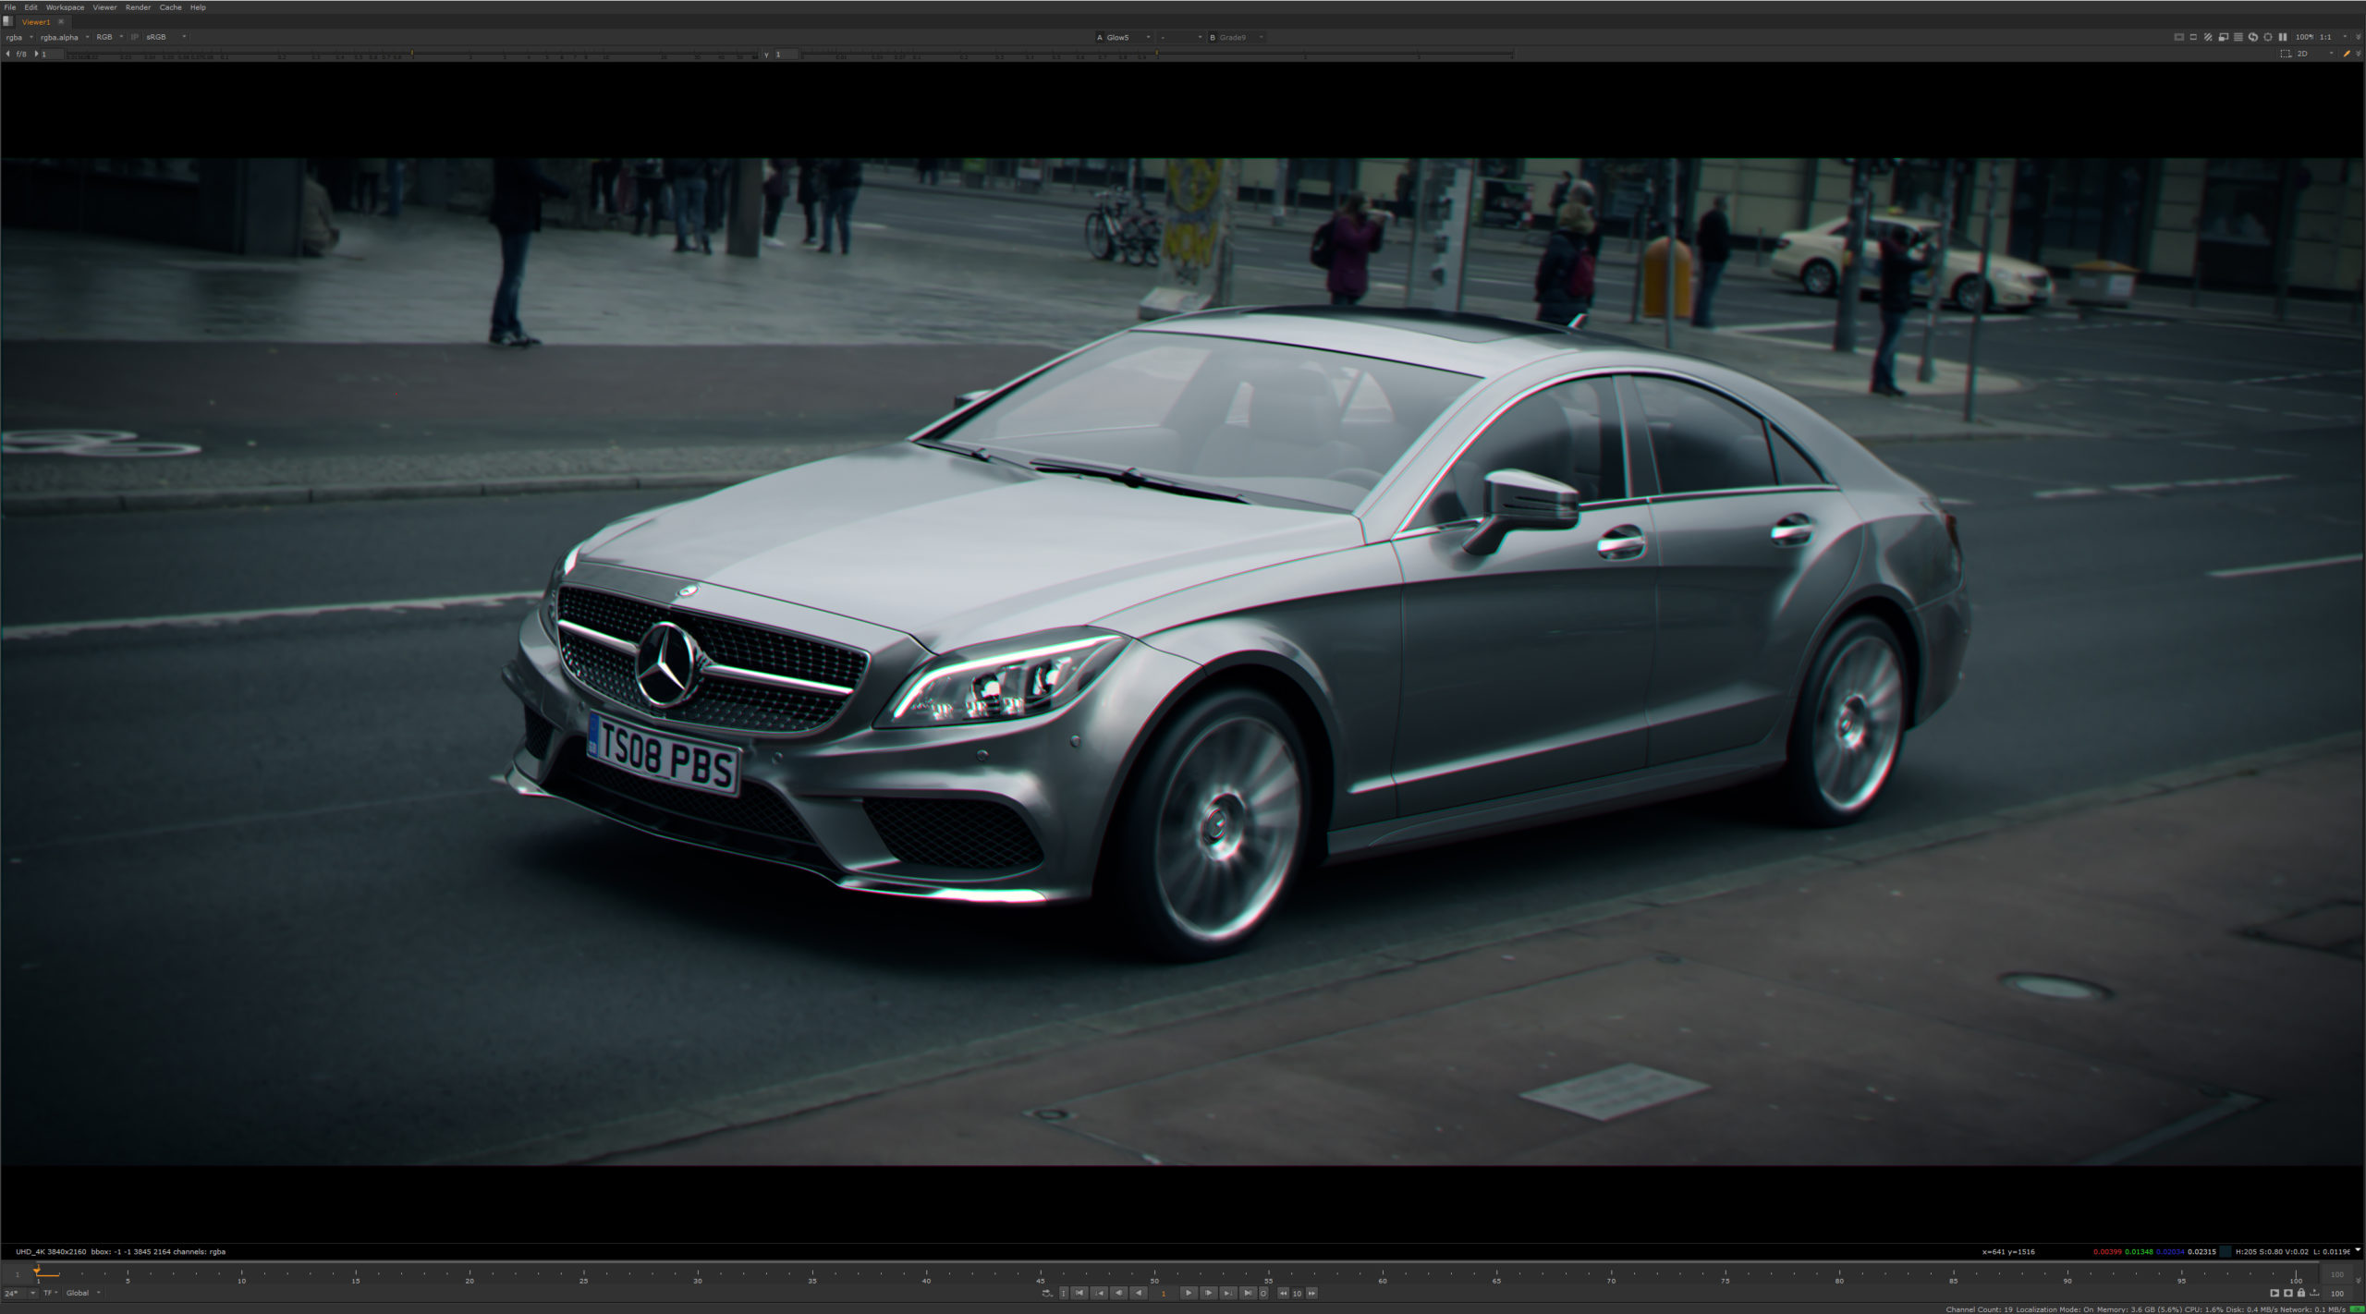This screenshot has height=1314, width=2366.
Task: Jump to the previous keyframe
Action: (x=1099, y=1293)
